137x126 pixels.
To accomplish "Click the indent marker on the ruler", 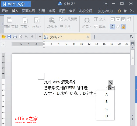I will pos(44,45).
